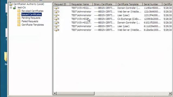Select Domain Controller template of request 2

pyautogui.click(x=129, y=8)
